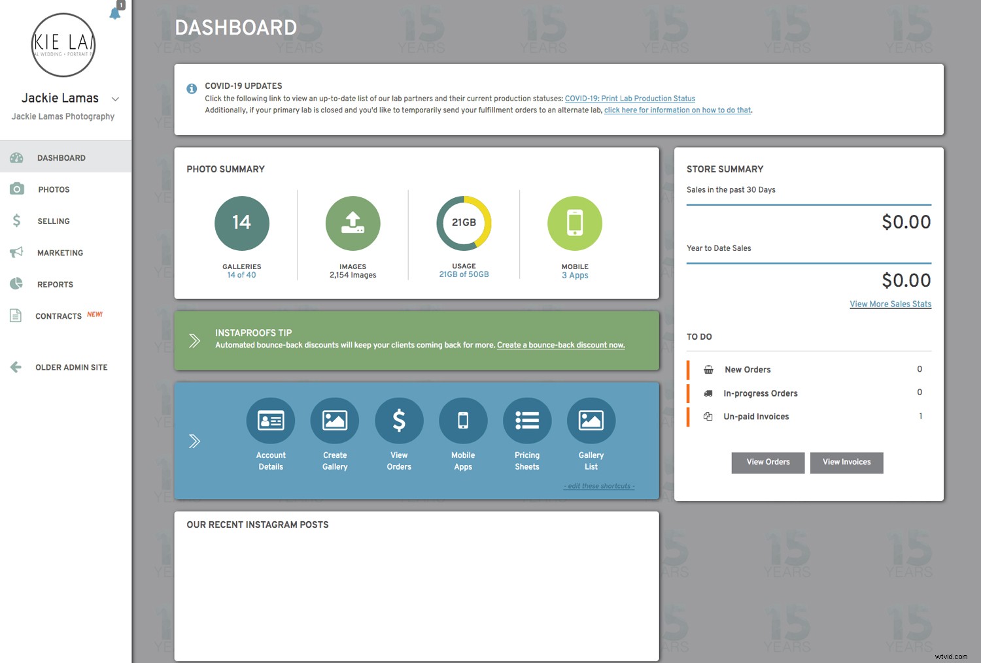
Task: View the Reports section
Action: [x=55, y=284]
